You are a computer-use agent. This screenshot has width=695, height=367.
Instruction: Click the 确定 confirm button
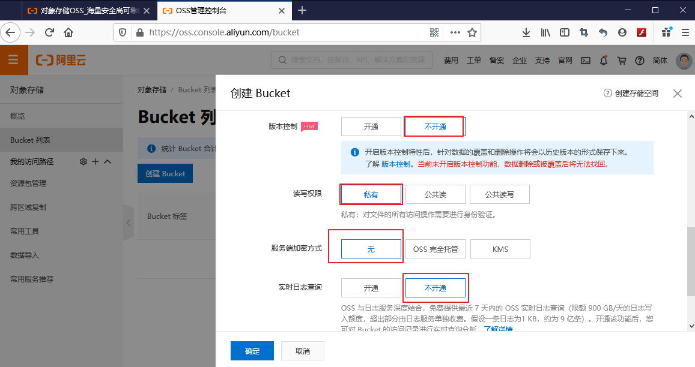[x=252, y=351]
